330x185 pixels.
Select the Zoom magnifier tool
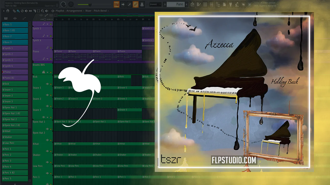(x=43, y=11)
